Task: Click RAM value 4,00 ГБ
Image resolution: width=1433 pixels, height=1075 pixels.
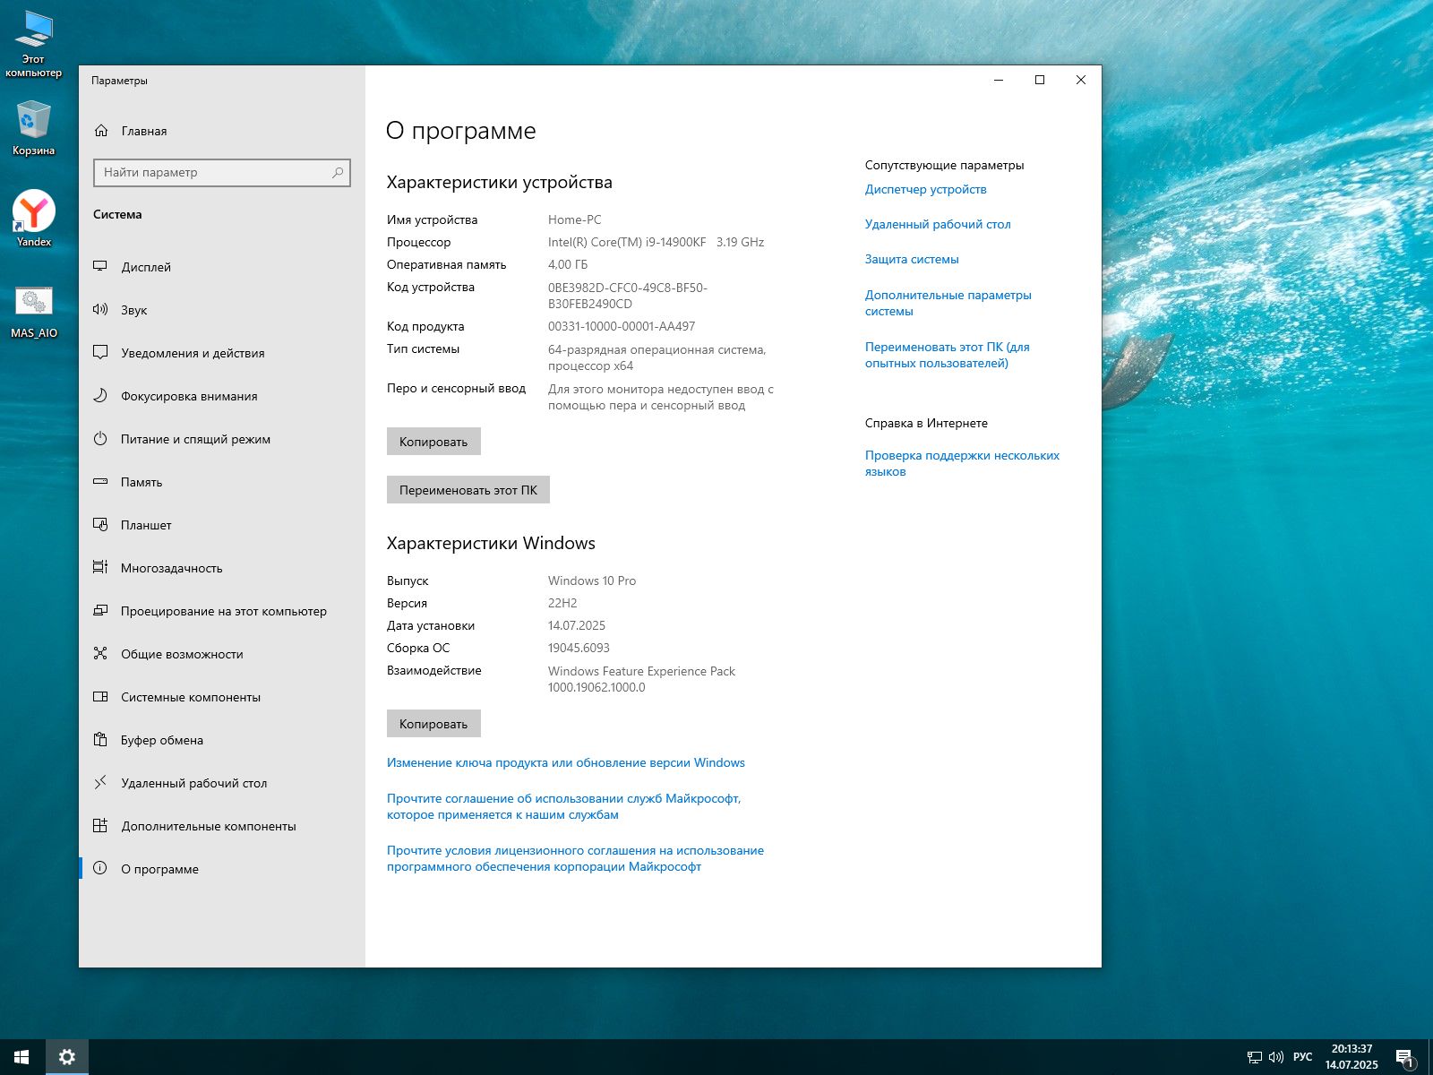Action: pos(568,264)
